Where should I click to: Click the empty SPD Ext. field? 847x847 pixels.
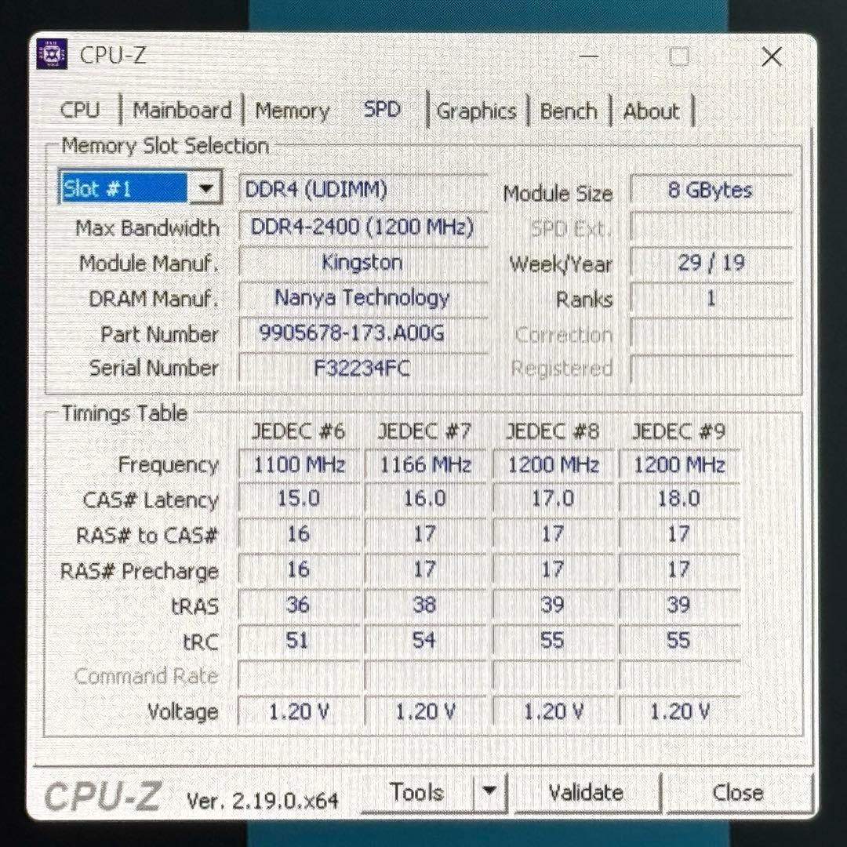click(x=711, y=228)
